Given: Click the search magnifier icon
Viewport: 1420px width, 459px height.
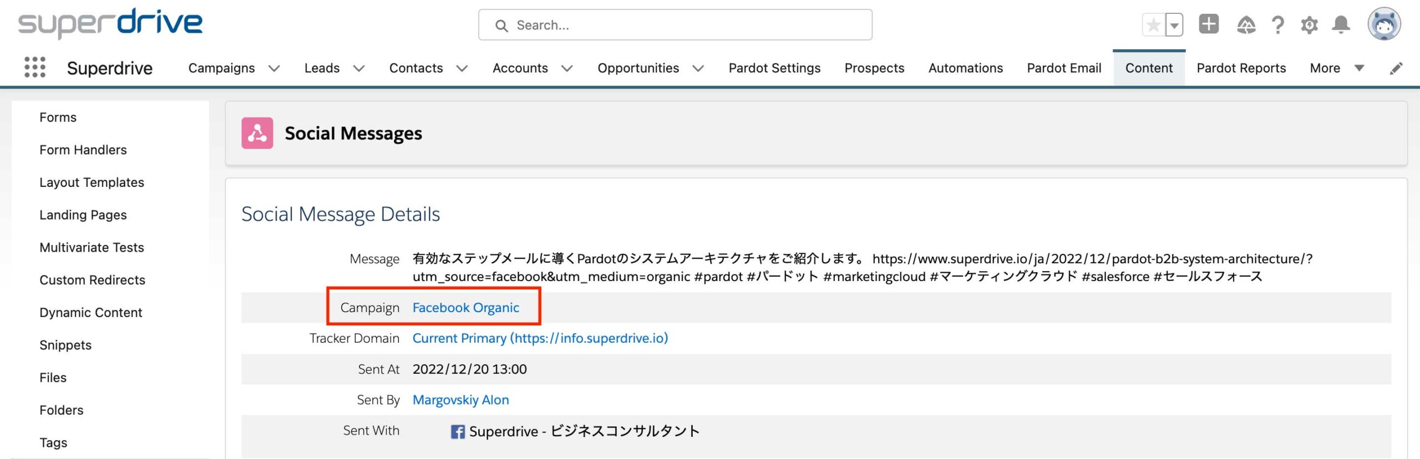Looking at the screenshot, I should [x=501, y=25].
